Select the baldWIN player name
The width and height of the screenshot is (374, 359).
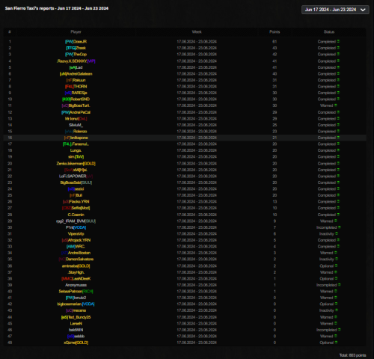coord(76,330)
